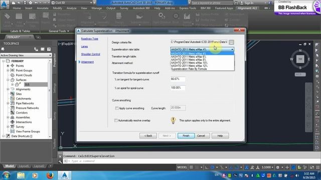
Task: Open Help for the superelevation wizard
Action: [220, 135]
